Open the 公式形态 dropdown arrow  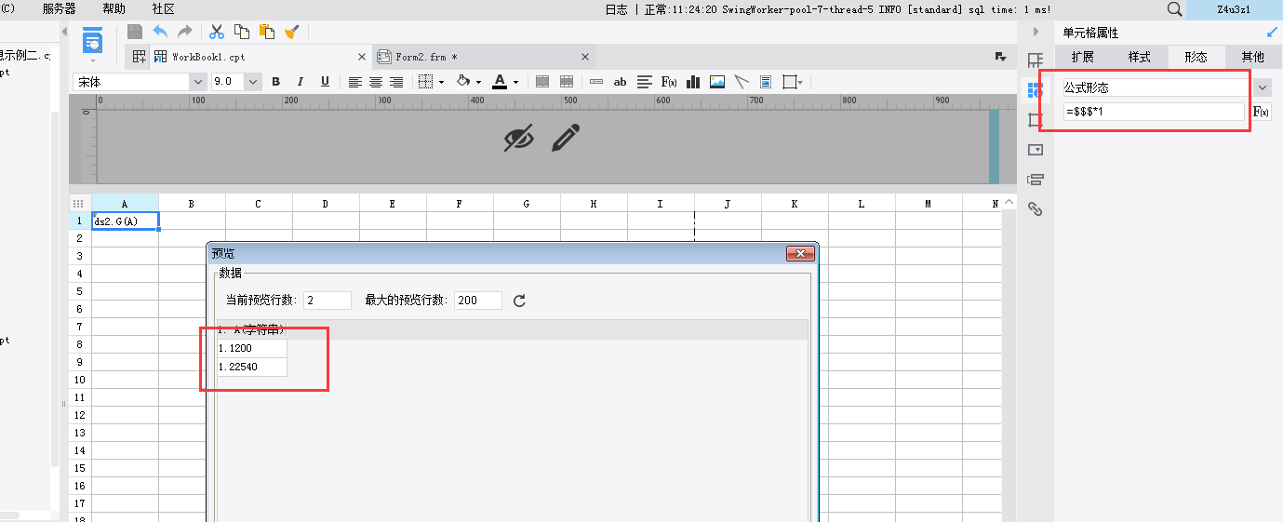point(1262,87)
